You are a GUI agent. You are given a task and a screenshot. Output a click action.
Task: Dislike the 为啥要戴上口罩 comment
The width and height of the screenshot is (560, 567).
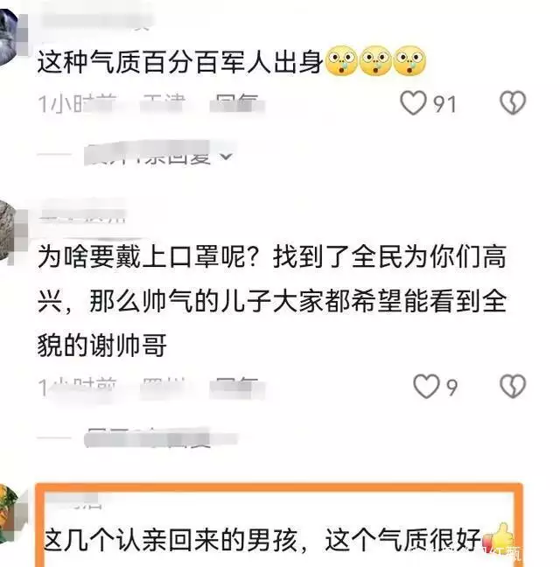tap(513, 387)
